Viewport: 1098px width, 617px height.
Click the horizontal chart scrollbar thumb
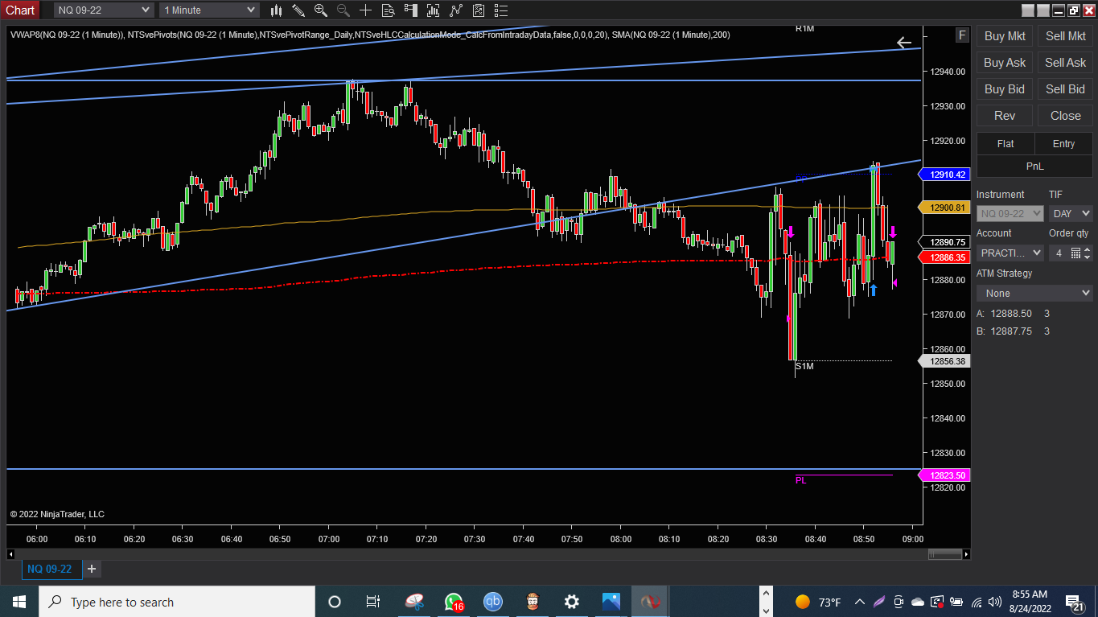pos(944,554)
